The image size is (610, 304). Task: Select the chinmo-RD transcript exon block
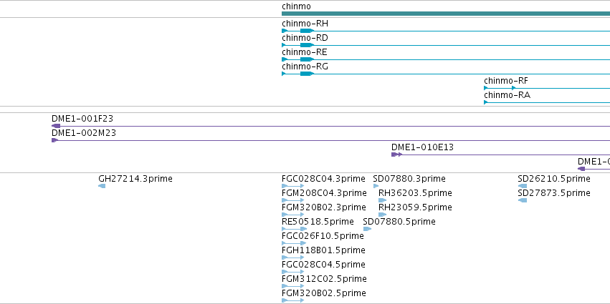307,45
